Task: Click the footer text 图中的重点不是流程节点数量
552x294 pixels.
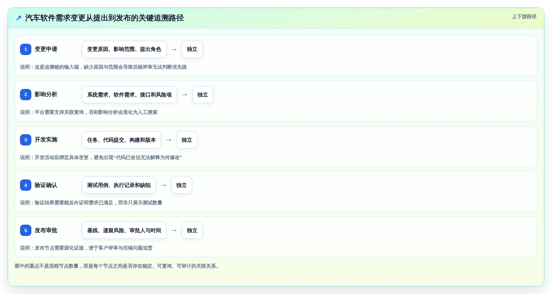Action: pos(117,266)
